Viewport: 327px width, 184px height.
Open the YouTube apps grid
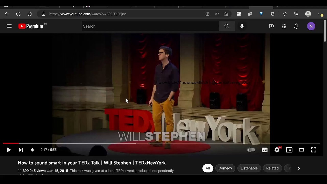tap(284, 26)
